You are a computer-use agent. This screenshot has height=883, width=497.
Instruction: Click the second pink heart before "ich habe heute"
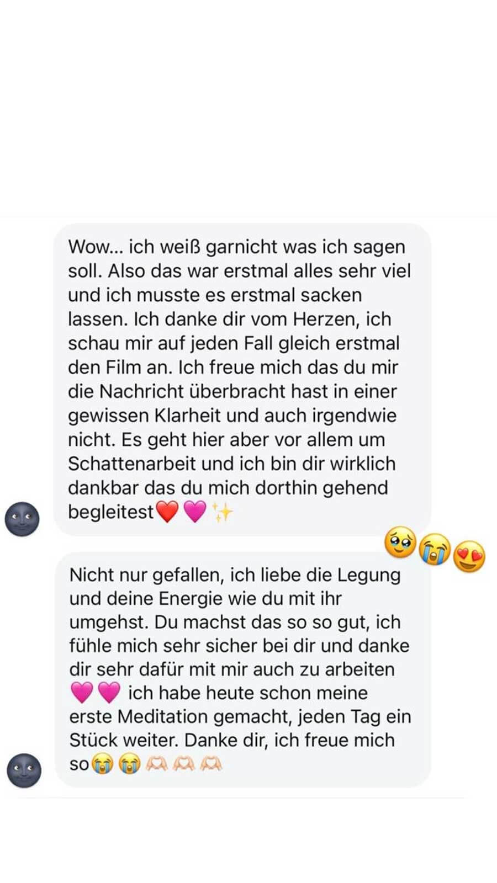coord(109,693)
